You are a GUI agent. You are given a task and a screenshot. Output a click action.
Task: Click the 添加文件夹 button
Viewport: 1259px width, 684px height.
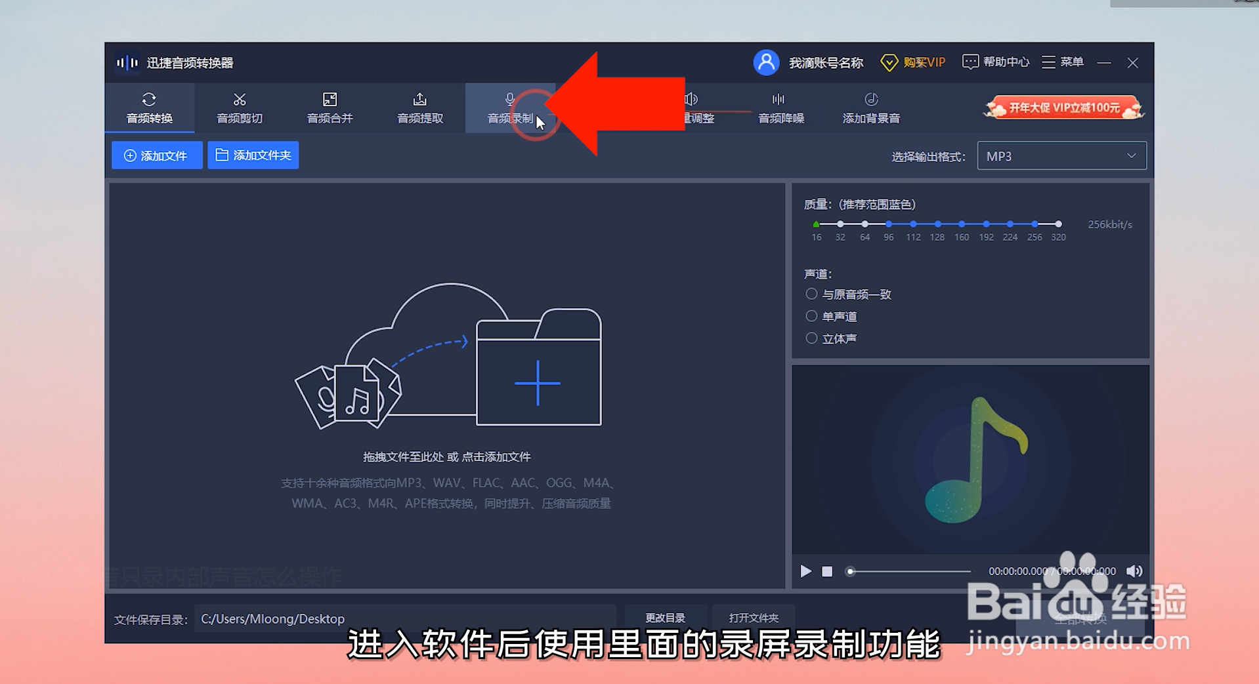[253, 155]
